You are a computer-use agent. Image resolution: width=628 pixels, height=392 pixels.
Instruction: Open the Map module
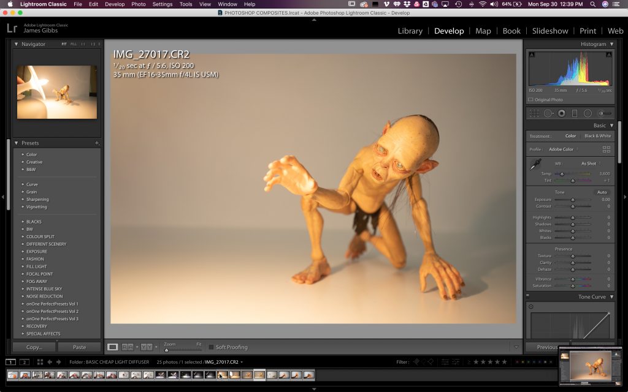(483, 31)
